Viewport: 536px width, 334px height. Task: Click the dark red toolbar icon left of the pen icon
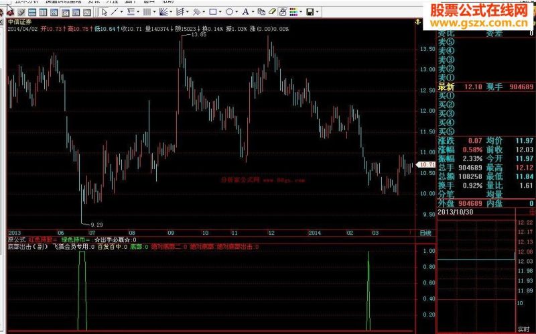point(10,12)
